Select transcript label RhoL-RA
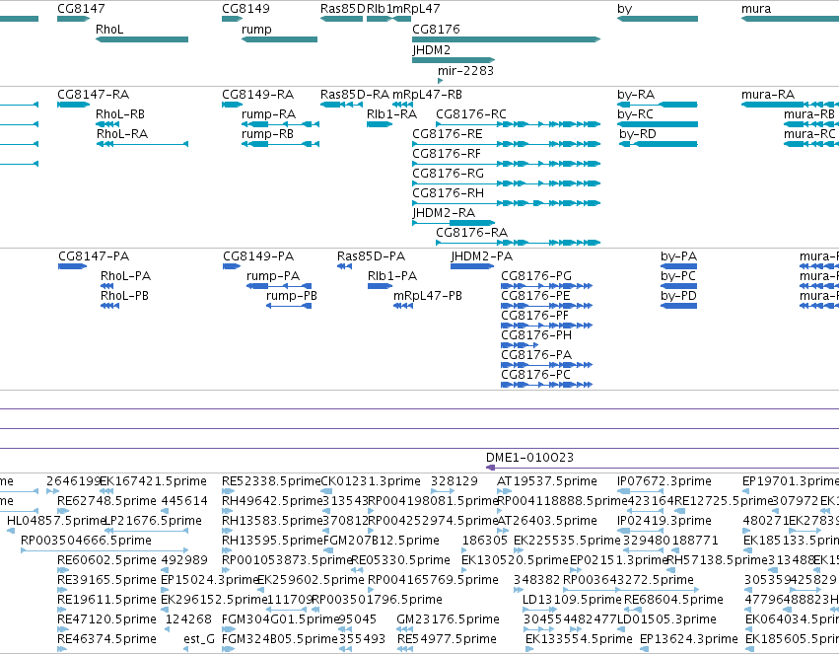The image size is (839, 654). click(122, 134)
